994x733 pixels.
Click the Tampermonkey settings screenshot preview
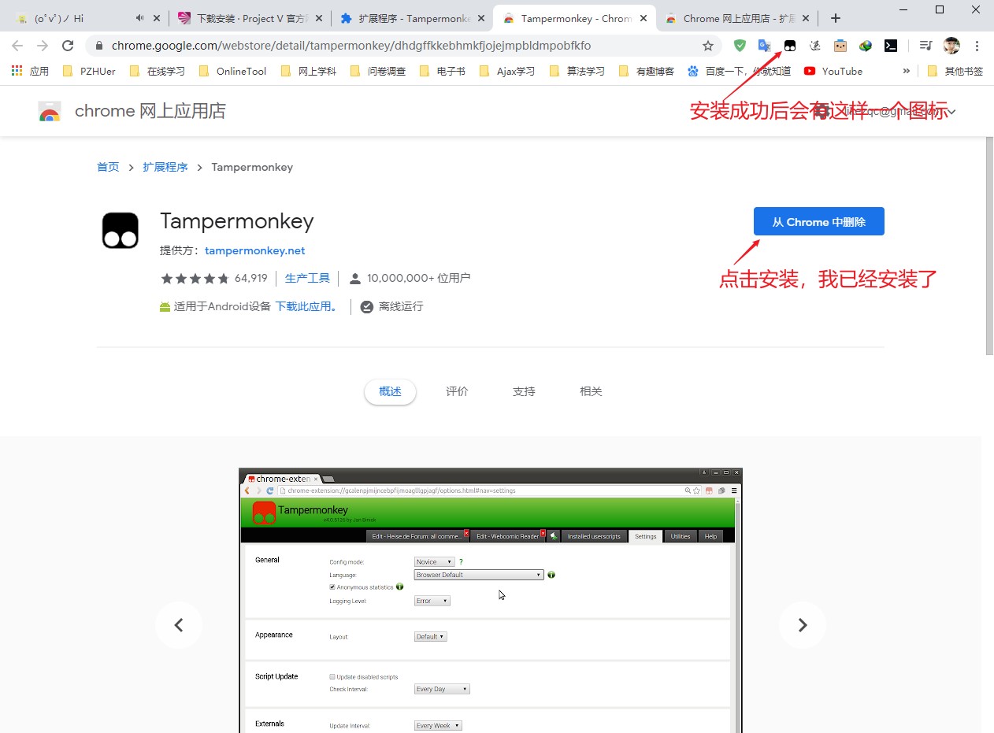click(490, 601)
